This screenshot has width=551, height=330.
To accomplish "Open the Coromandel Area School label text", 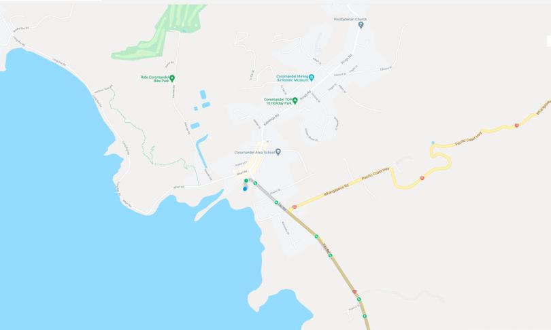I will (x=254, y=153).
